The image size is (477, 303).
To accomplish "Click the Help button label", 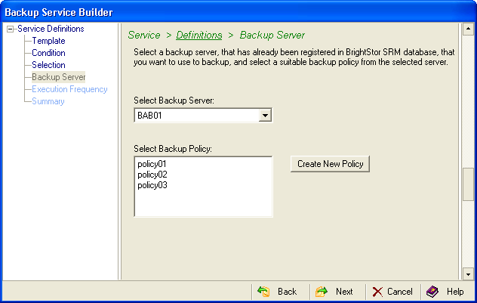I will 455,292.
